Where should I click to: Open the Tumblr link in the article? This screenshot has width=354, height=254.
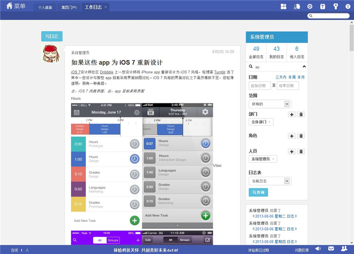coord(220,72)
